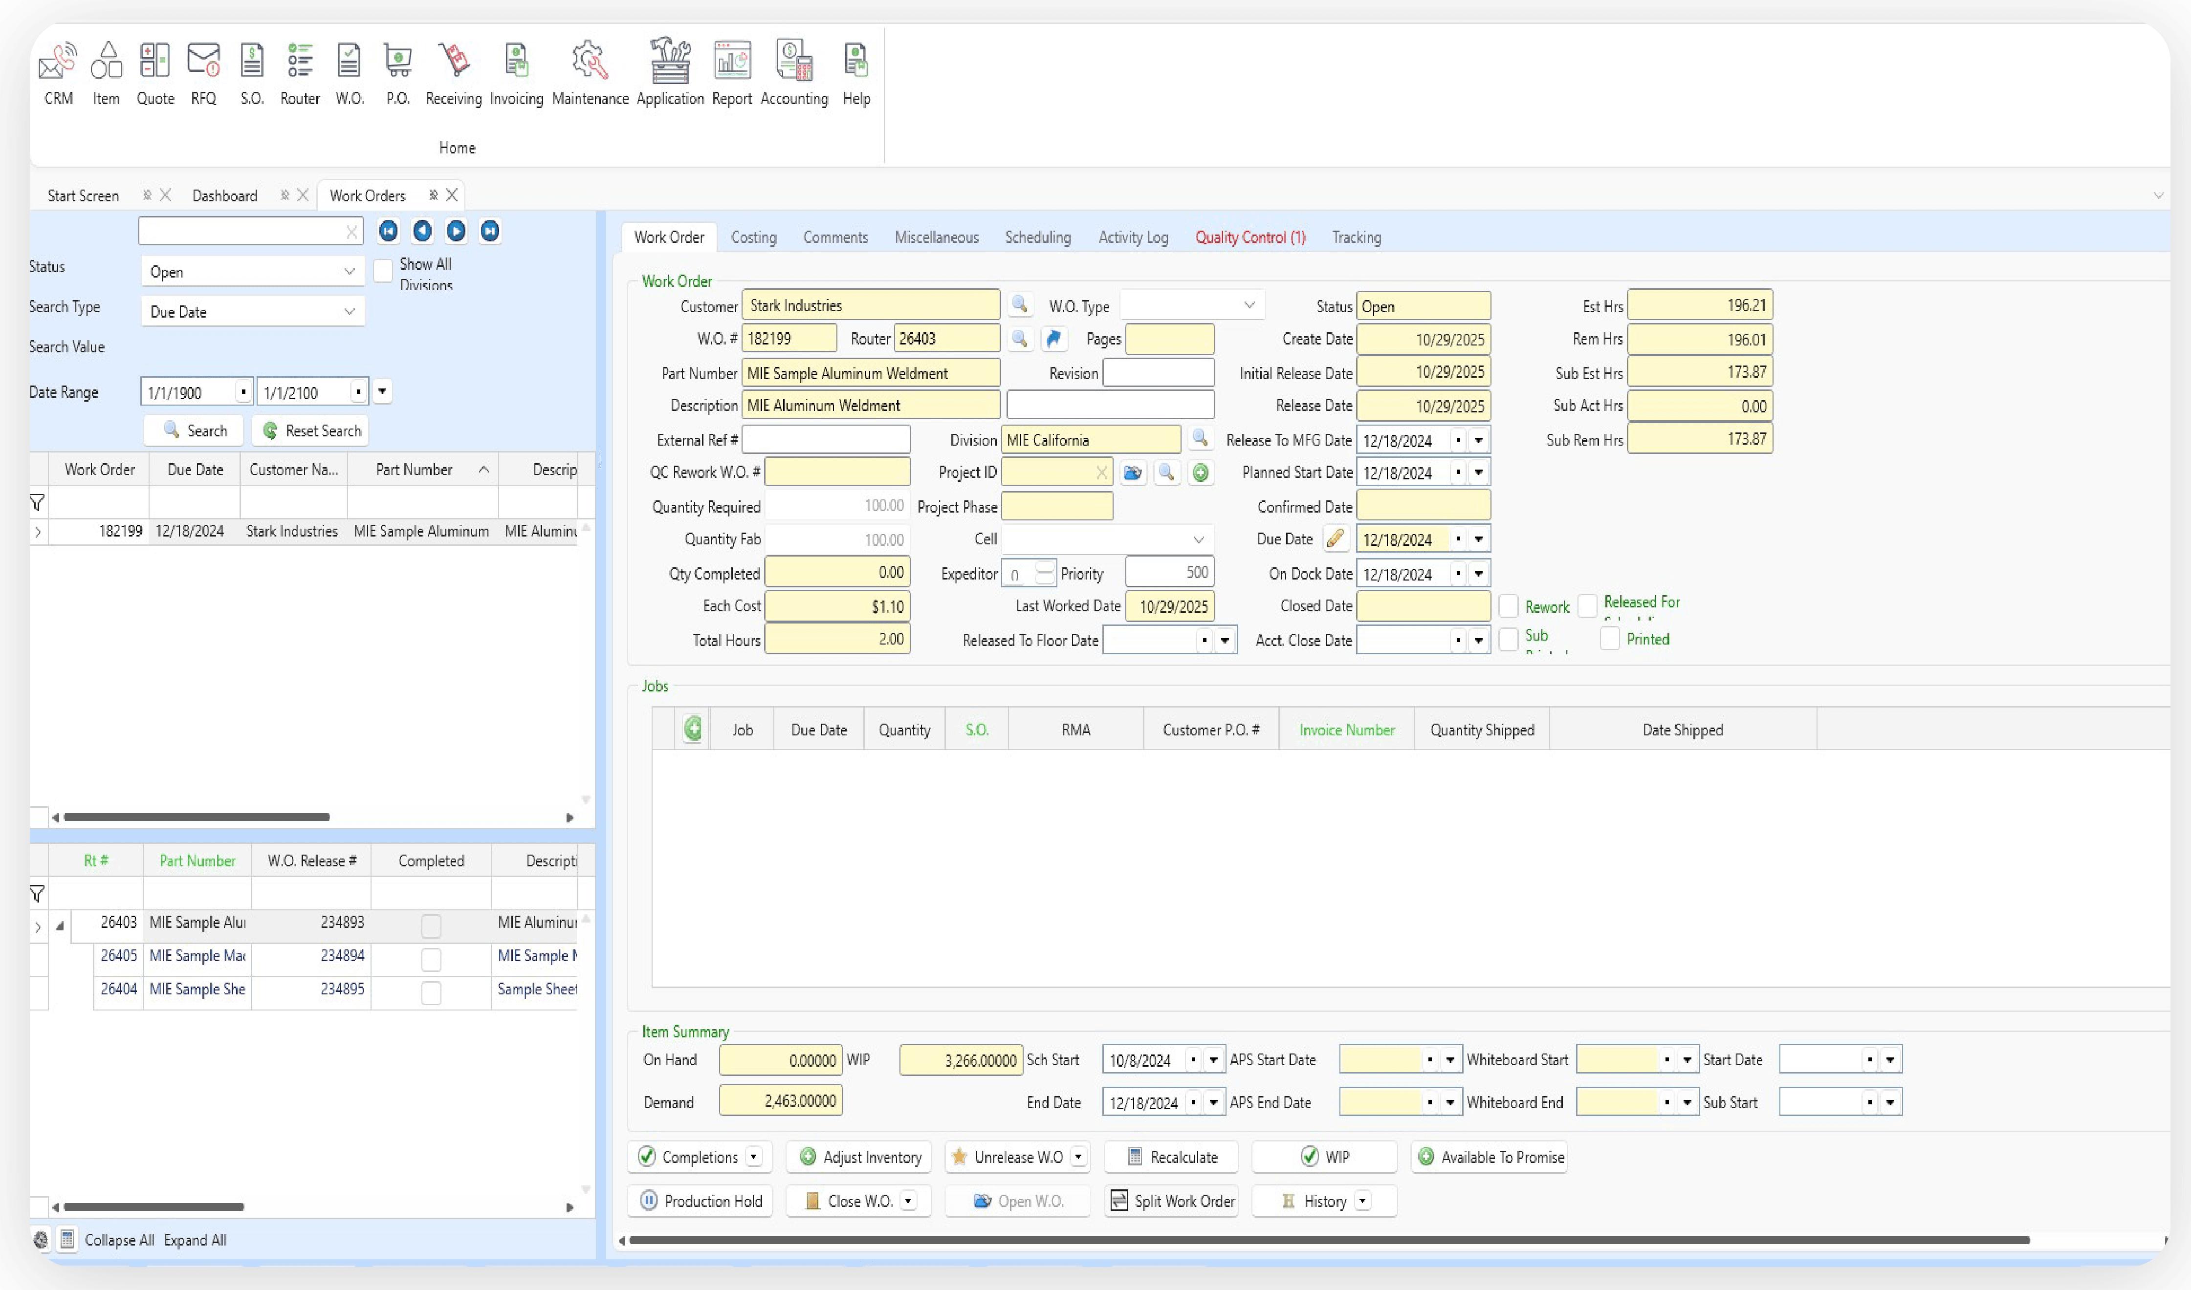Expand the Search Type Due Date dropdown

[x=252, y=312]
